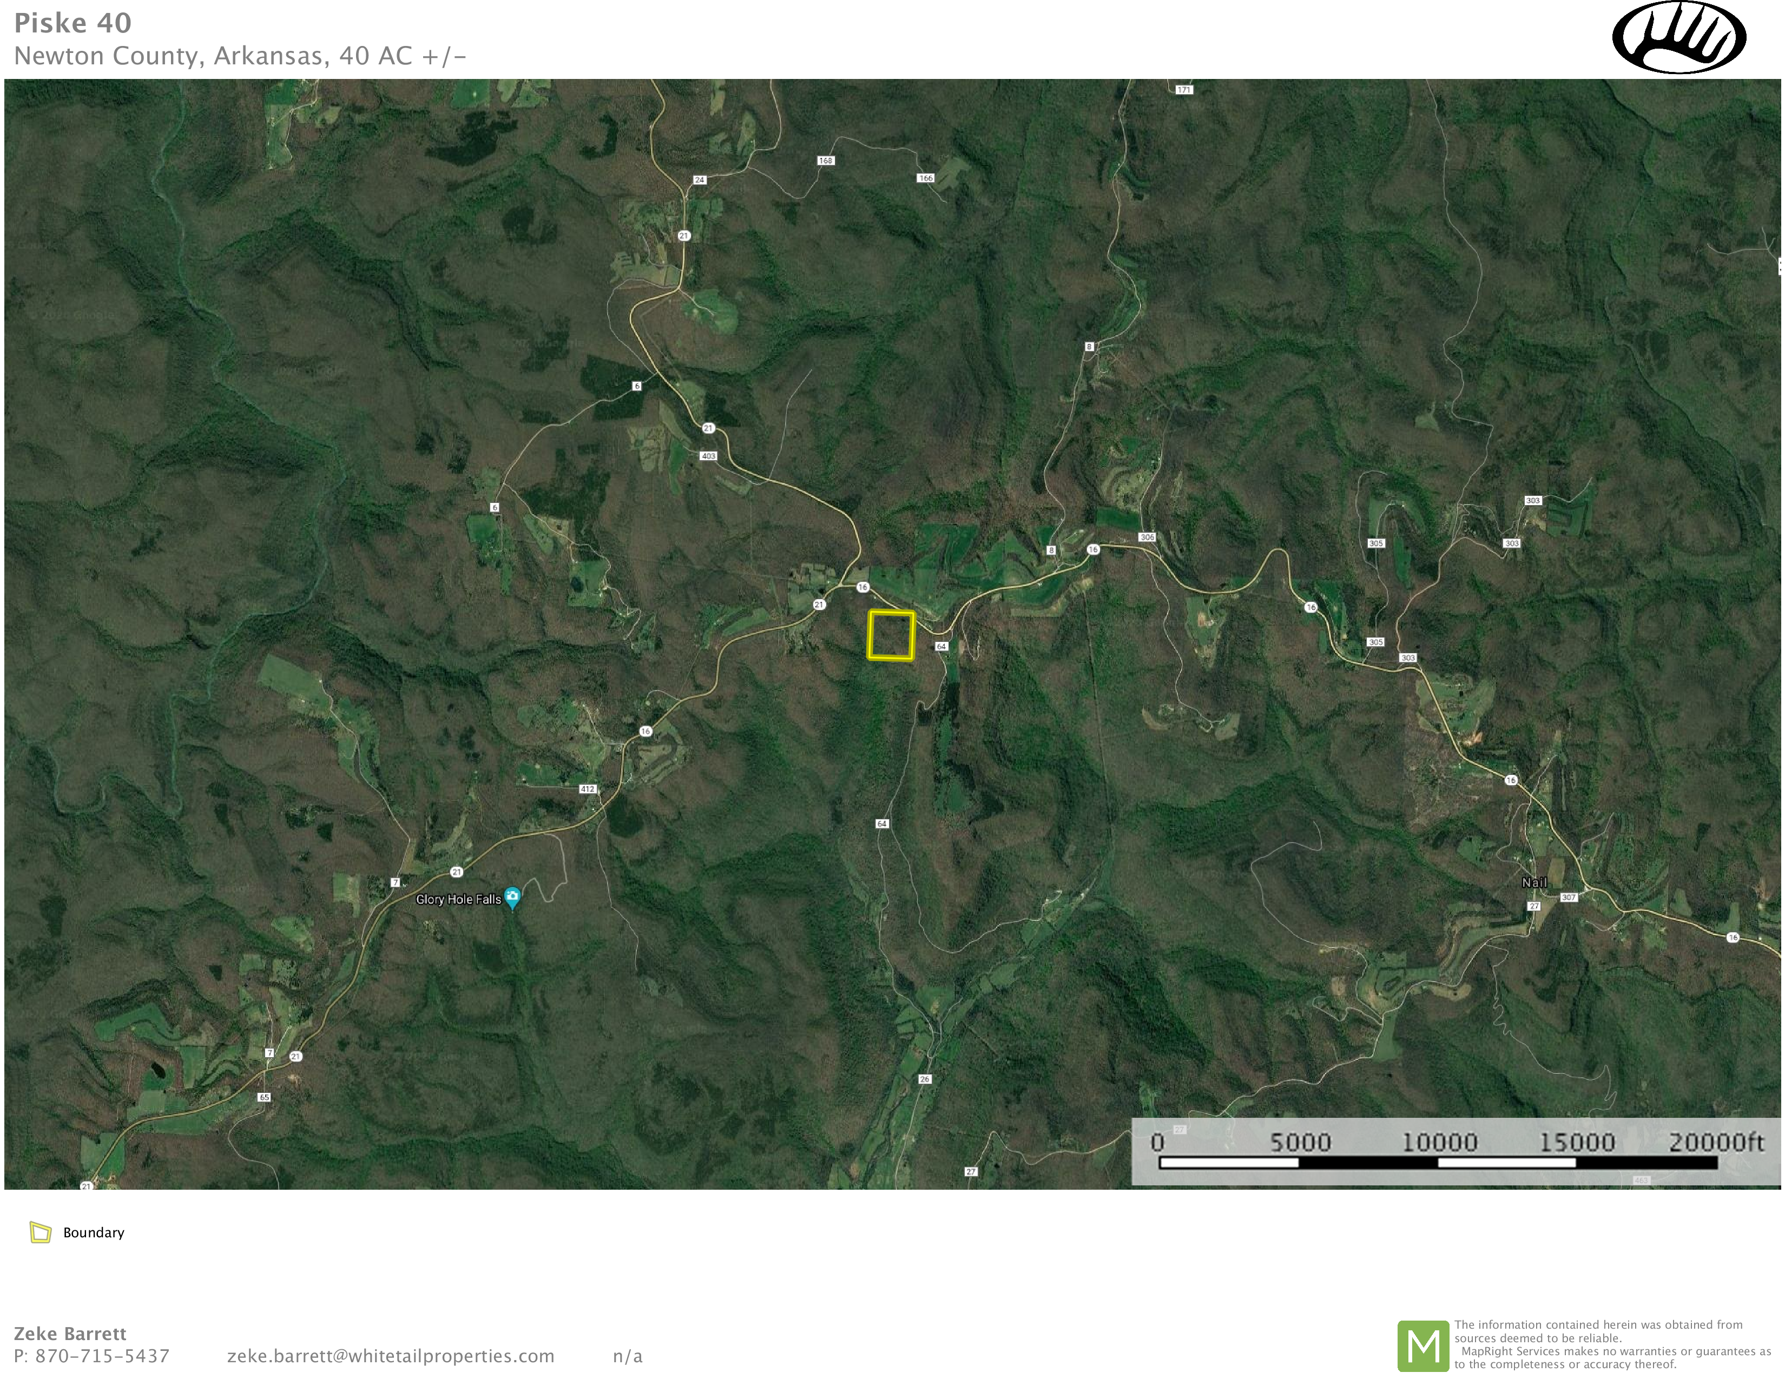Click the route 403 road shield
Image resolution: width=1785 pixels, height=1379 pixels.
[709, 456]
